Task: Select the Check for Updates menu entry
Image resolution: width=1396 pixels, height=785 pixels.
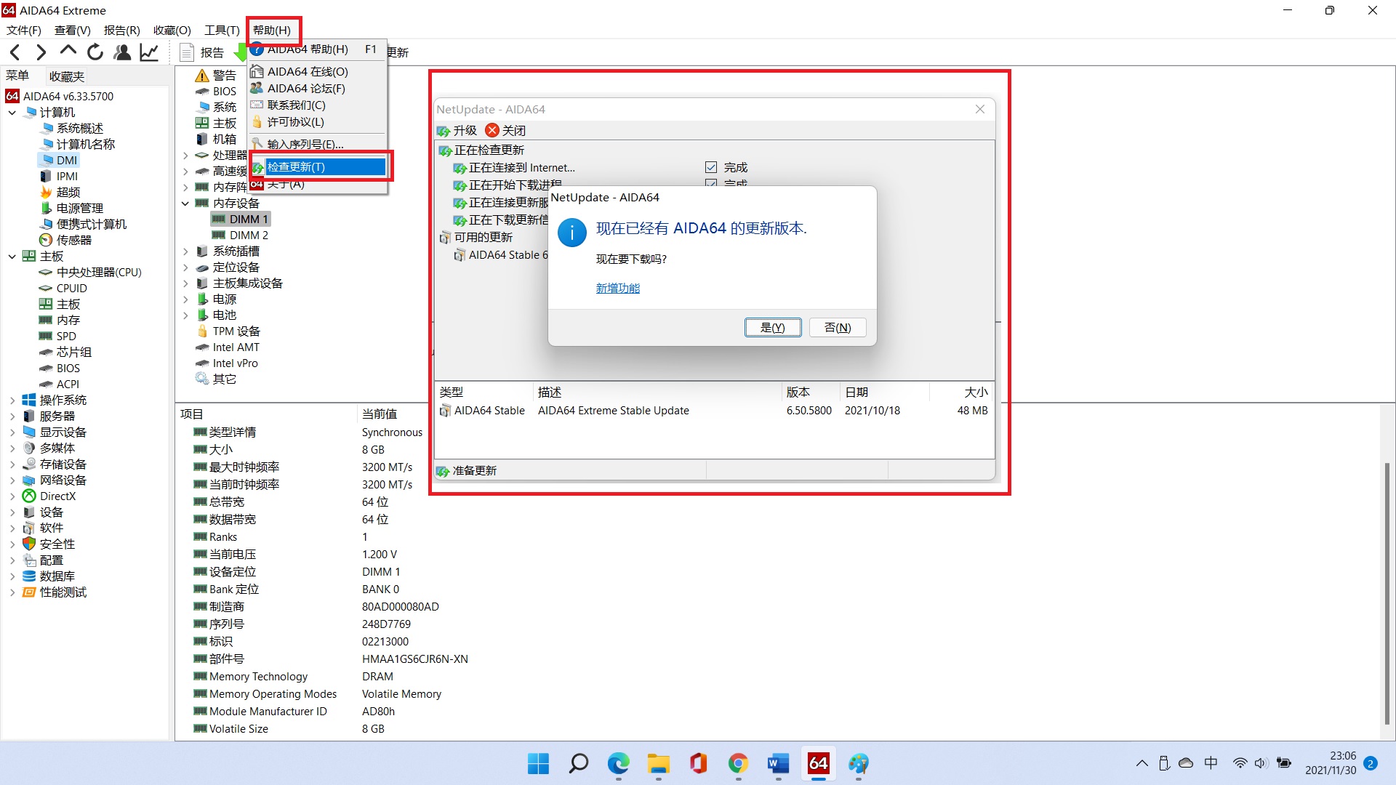Action: click(x=325, y=167)
